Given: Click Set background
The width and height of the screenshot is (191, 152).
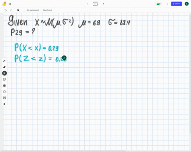Looking at the screenshot, I should click(33, 10).
